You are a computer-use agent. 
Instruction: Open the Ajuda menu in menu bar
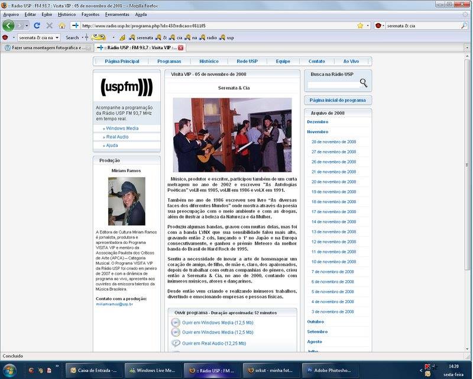141,14
